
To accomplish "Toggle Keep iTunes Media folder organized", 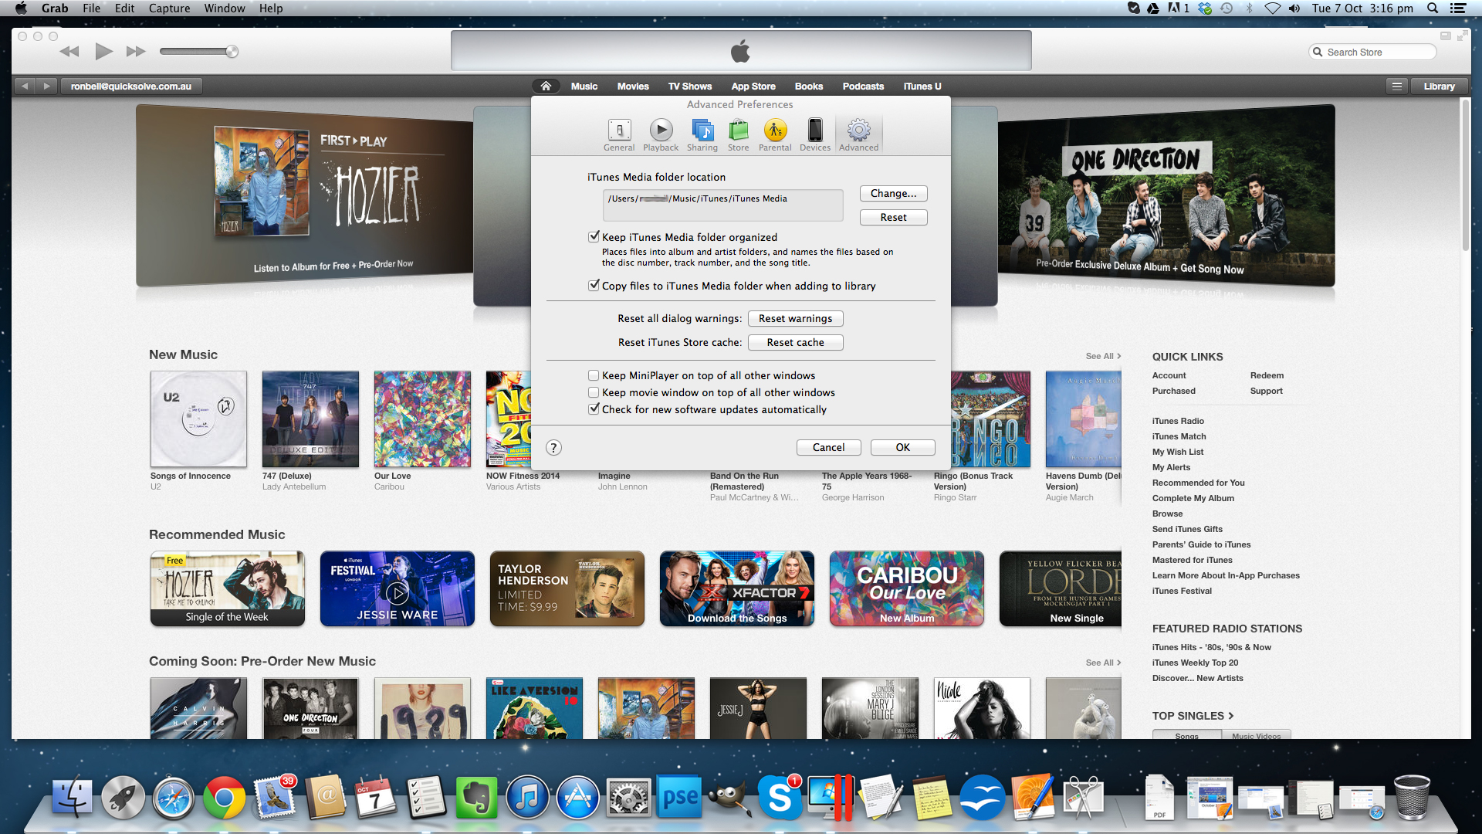I will click(x=594, y=237).
